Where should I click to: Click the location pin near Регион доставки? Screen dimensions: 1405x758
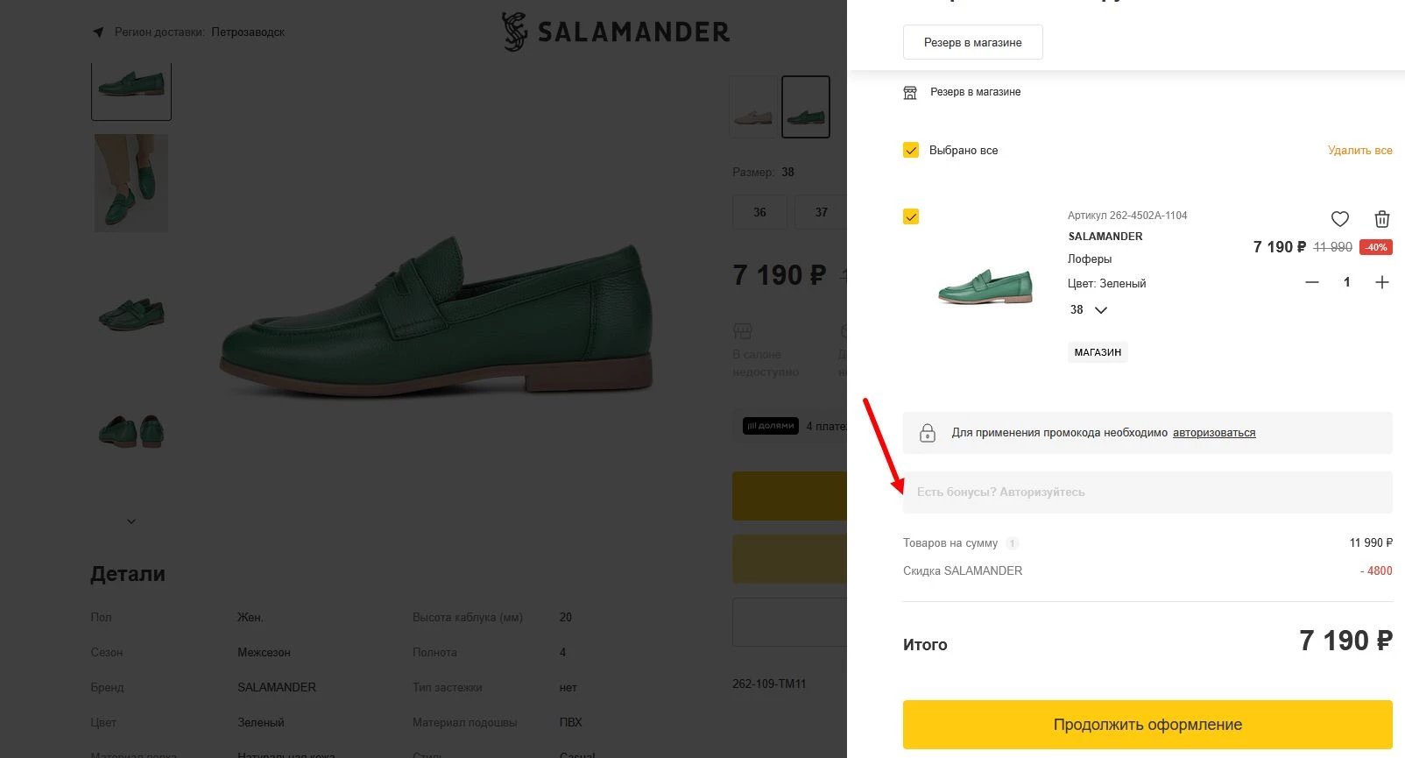pos(97,32)
